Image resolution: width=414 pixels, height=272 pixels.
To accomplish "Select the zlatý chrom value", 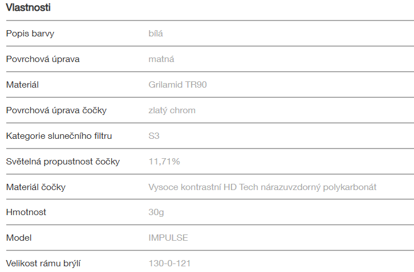I will click(172, 110).
